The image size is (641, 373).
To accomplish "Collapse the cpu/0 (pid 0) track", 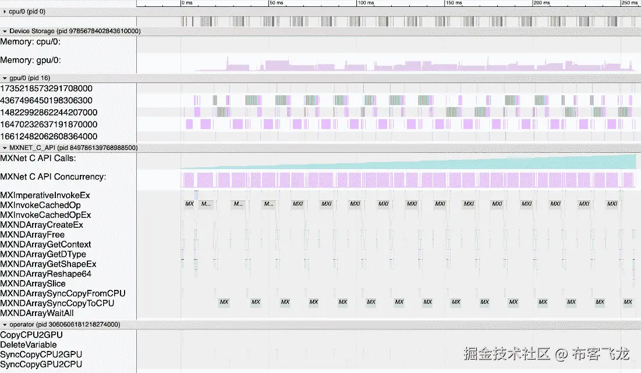I will point(6,11).
